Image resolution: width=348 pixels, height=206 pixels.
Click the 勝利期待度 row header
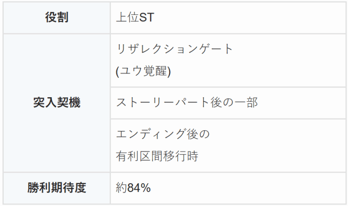pos(57,188)
